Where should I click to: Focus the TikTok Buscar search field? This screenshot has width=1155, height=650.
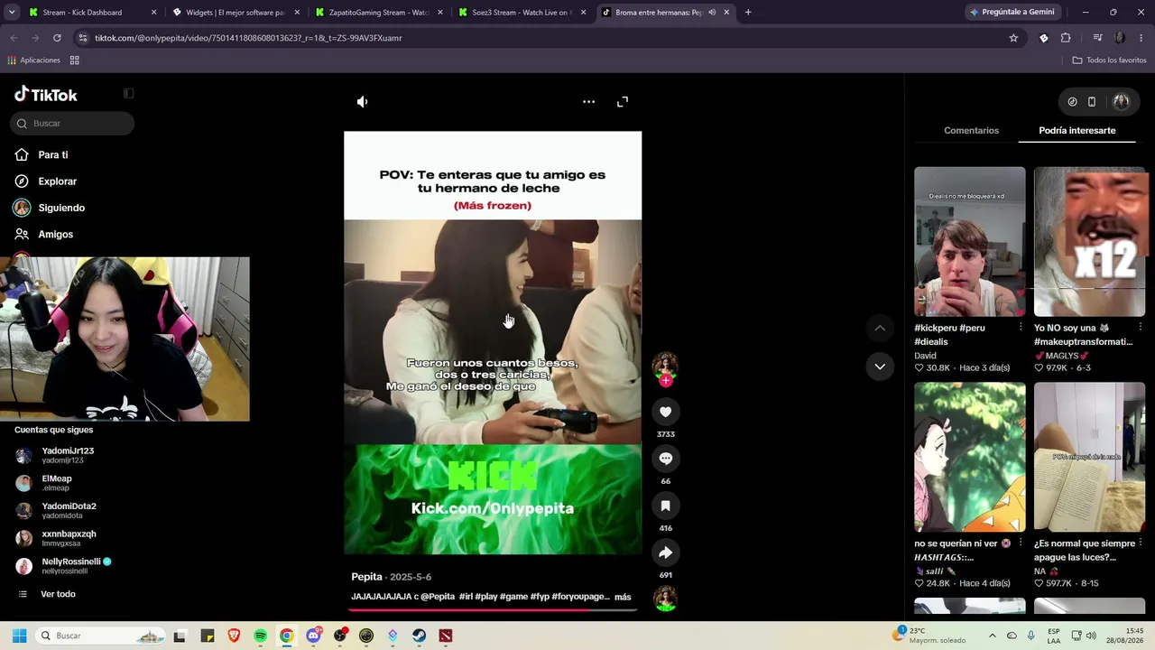coord(72,124)
